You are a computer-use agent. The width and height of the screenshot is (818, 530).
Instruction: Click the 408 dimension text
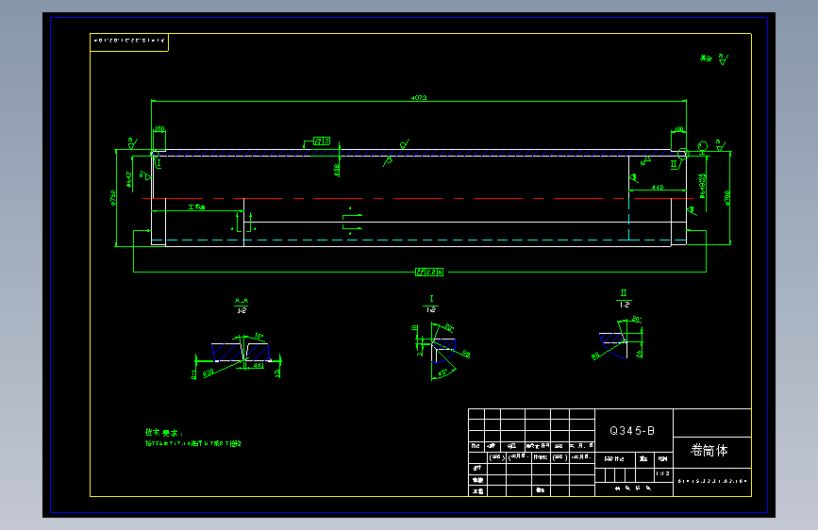point(337,170)
